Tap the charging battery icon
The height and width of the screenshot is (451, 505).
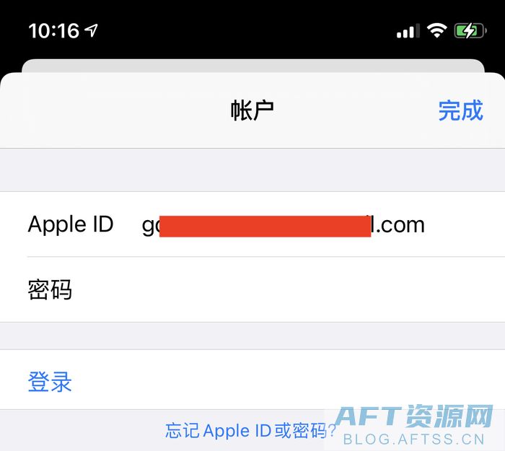pos(470,31)
